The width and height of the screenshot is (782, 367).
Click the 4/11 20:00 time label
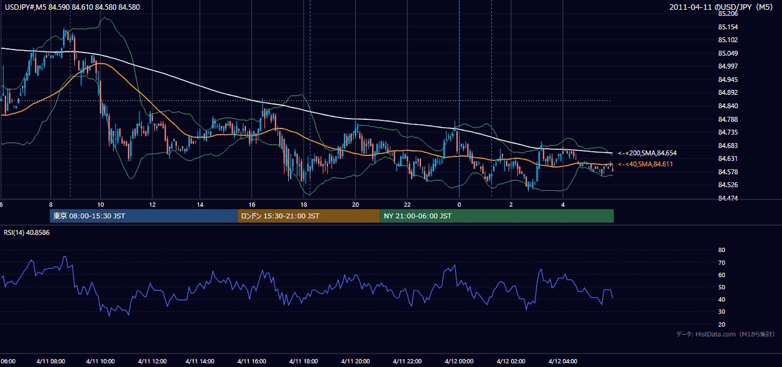356,361
